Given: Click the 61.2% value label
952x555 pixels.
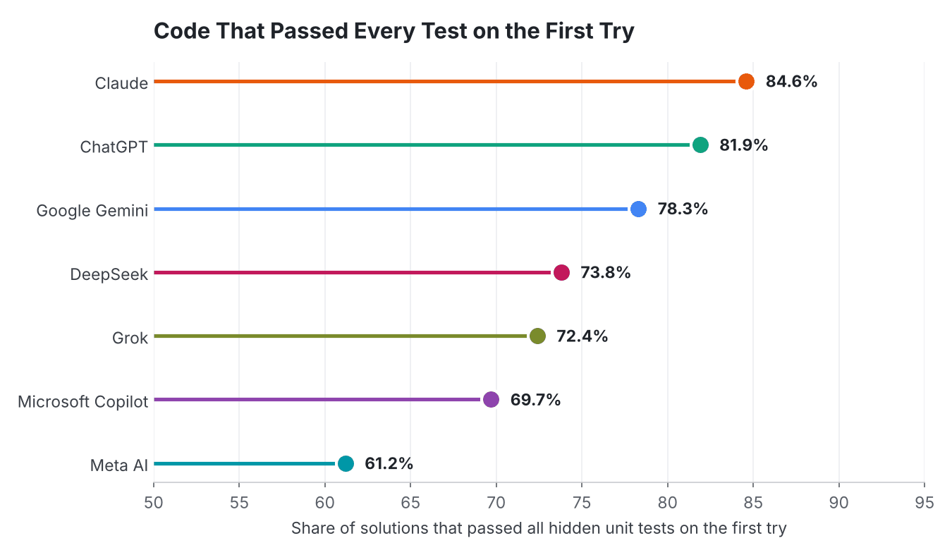Looking at the screenshot, I should (x=389, y=463).
